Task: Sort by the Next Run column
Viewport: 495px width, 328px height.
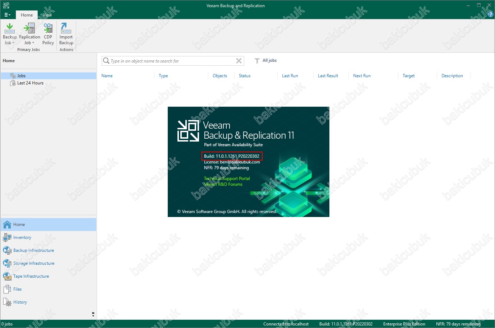Action: click(x=362, y=76)
